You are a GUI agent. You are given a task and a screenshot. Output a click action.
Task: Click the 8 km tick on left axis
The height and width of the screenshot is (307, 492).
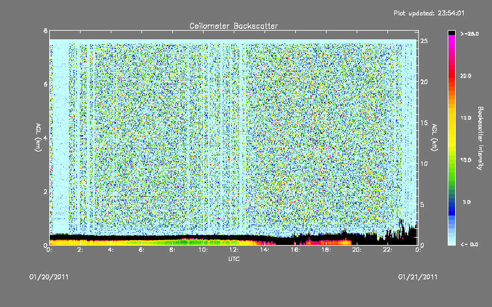click(46, 31)
